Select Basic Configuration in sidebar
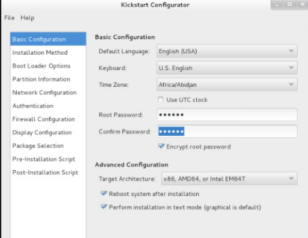This screenshot has width=308, height=238. click(48, 39)
